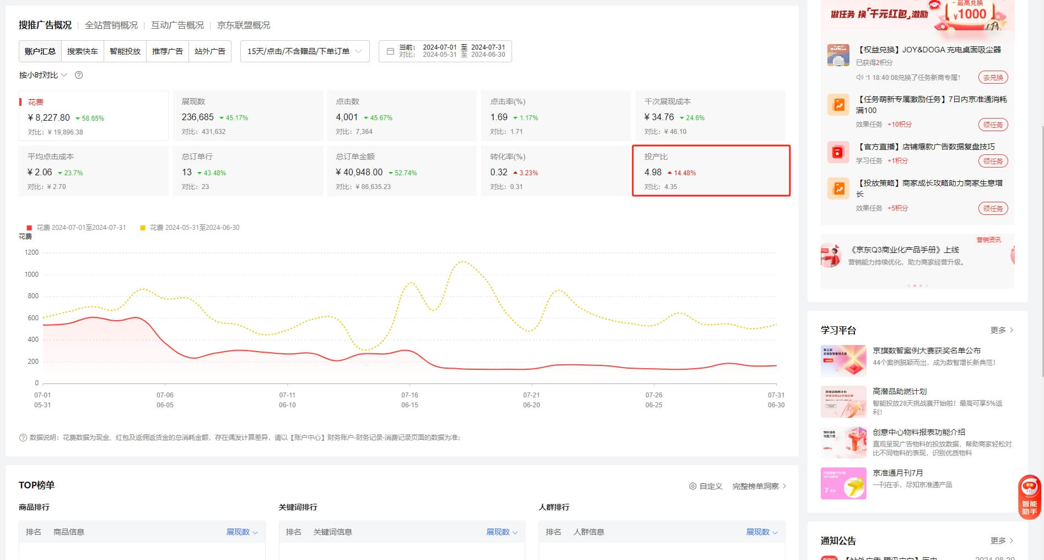The image size is (1044, 560).
Task: Click the info icon next to 数据说明
Action: click(23, 438)
